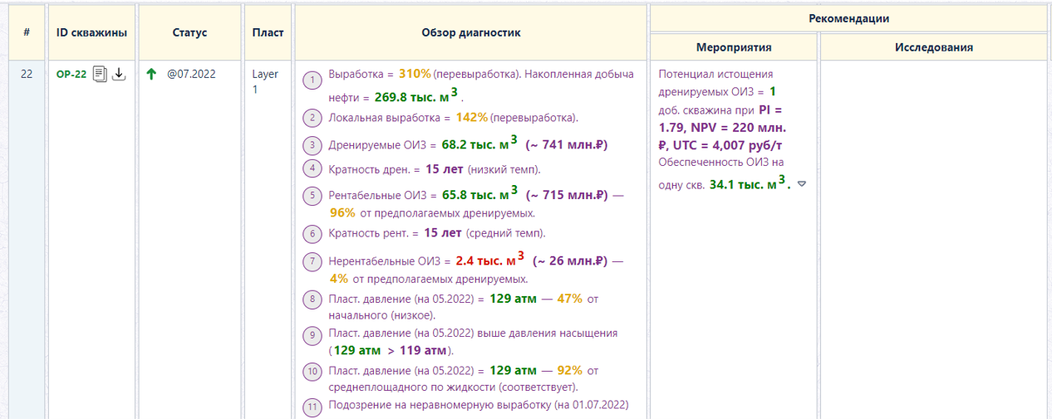1052x419 pixels.
Task: Click 15 лет (низкий темп) text
Action: 483,169
